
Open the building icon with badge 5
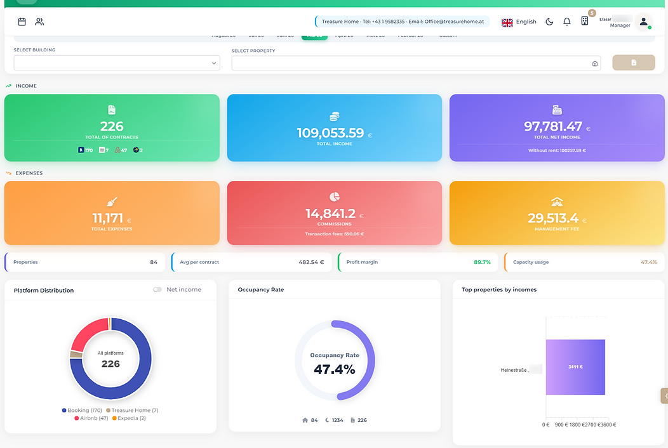click(585, 21)
